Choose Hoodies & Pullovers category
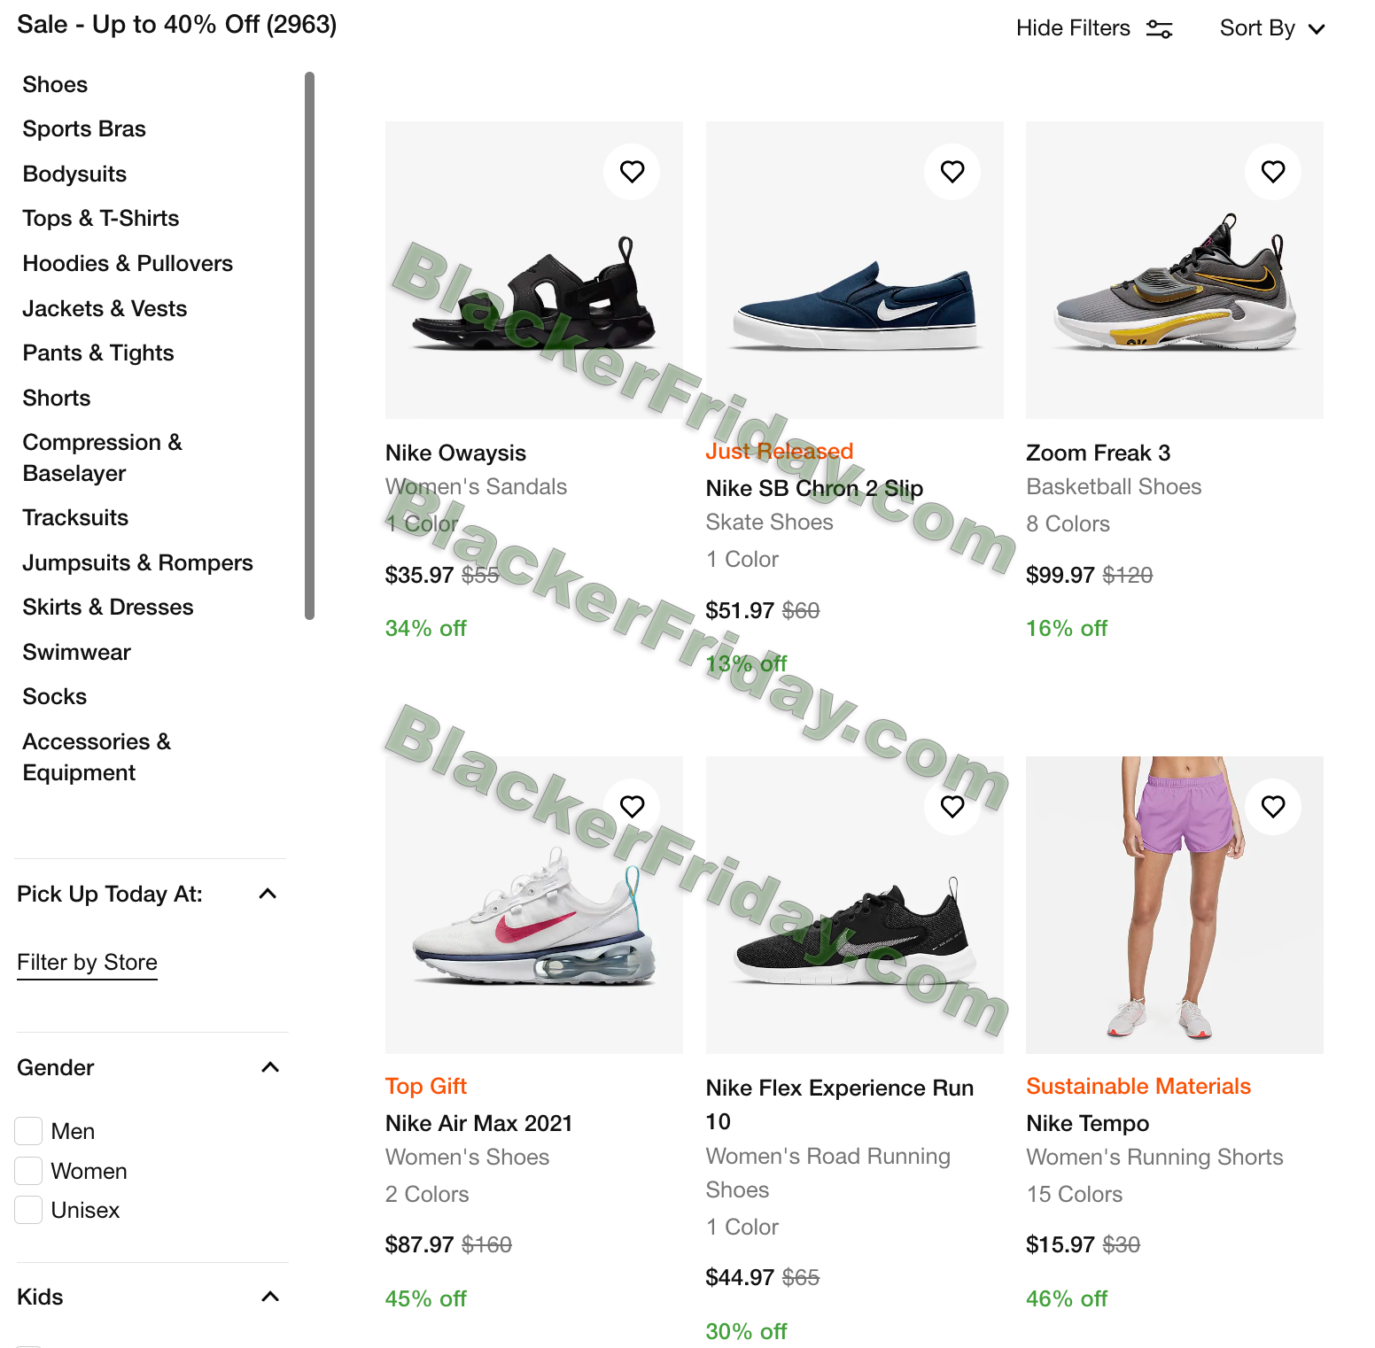The width and height of the screenshot is (1375, 1348). (x=128, y=263)
